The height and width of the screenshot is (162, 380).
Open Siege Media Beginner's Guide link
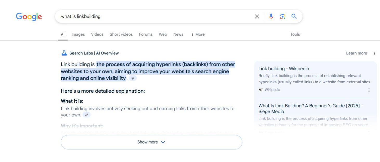coord(311,109)
